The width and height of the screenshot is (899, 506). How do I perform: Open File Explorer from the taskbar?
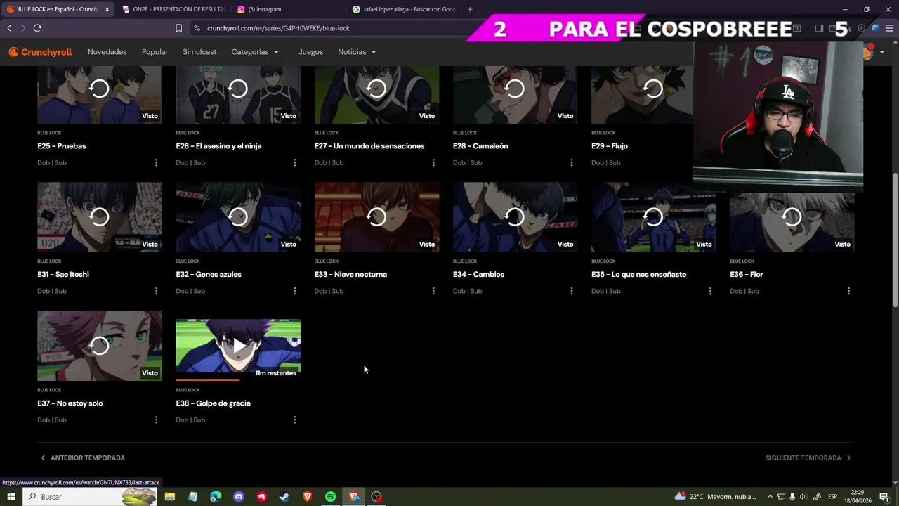[x=170, y=497]
